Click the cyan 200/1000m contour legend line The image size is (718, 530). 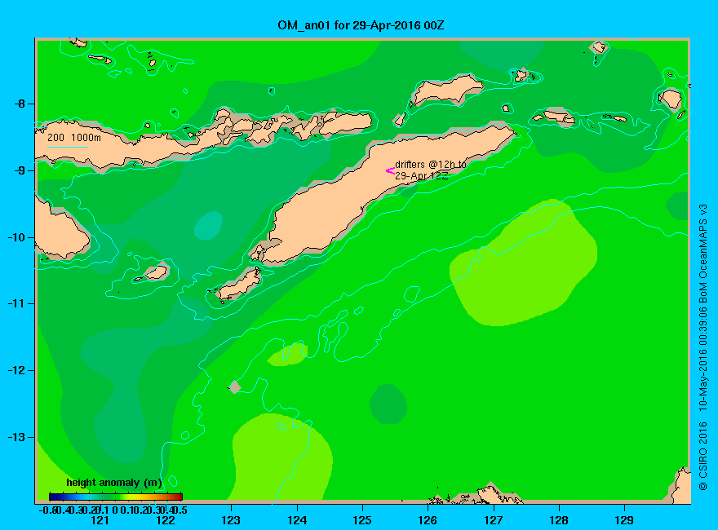point(67,148)
